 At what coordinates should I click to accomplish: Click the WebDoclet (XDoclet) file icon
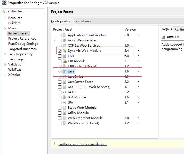pyautogui.click(x=65, y=123)
